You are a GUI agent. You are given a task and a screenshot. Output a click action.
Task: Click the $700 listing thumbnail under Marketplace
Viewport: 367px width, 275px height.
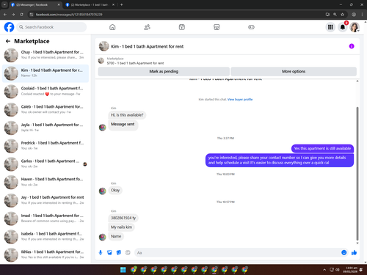101,61
